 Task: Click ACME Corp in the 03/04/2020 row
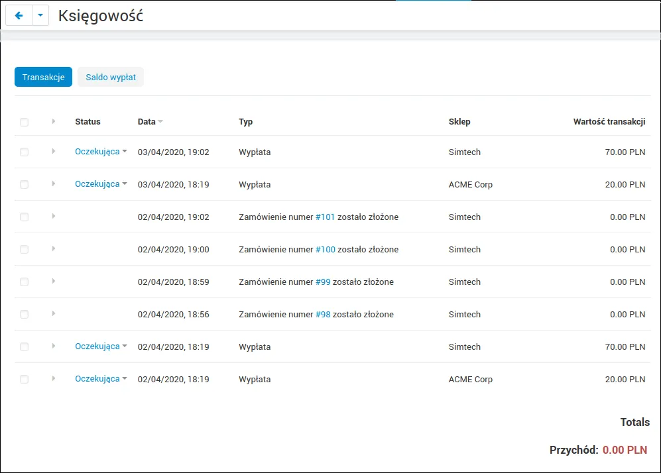pyautogui.click(x=471, y=184)
